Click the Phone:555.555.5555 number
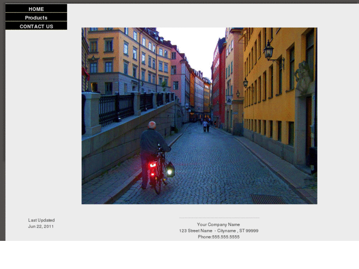Image resolution: width=359 pixels, height=269 pixels. pos(218,237)
